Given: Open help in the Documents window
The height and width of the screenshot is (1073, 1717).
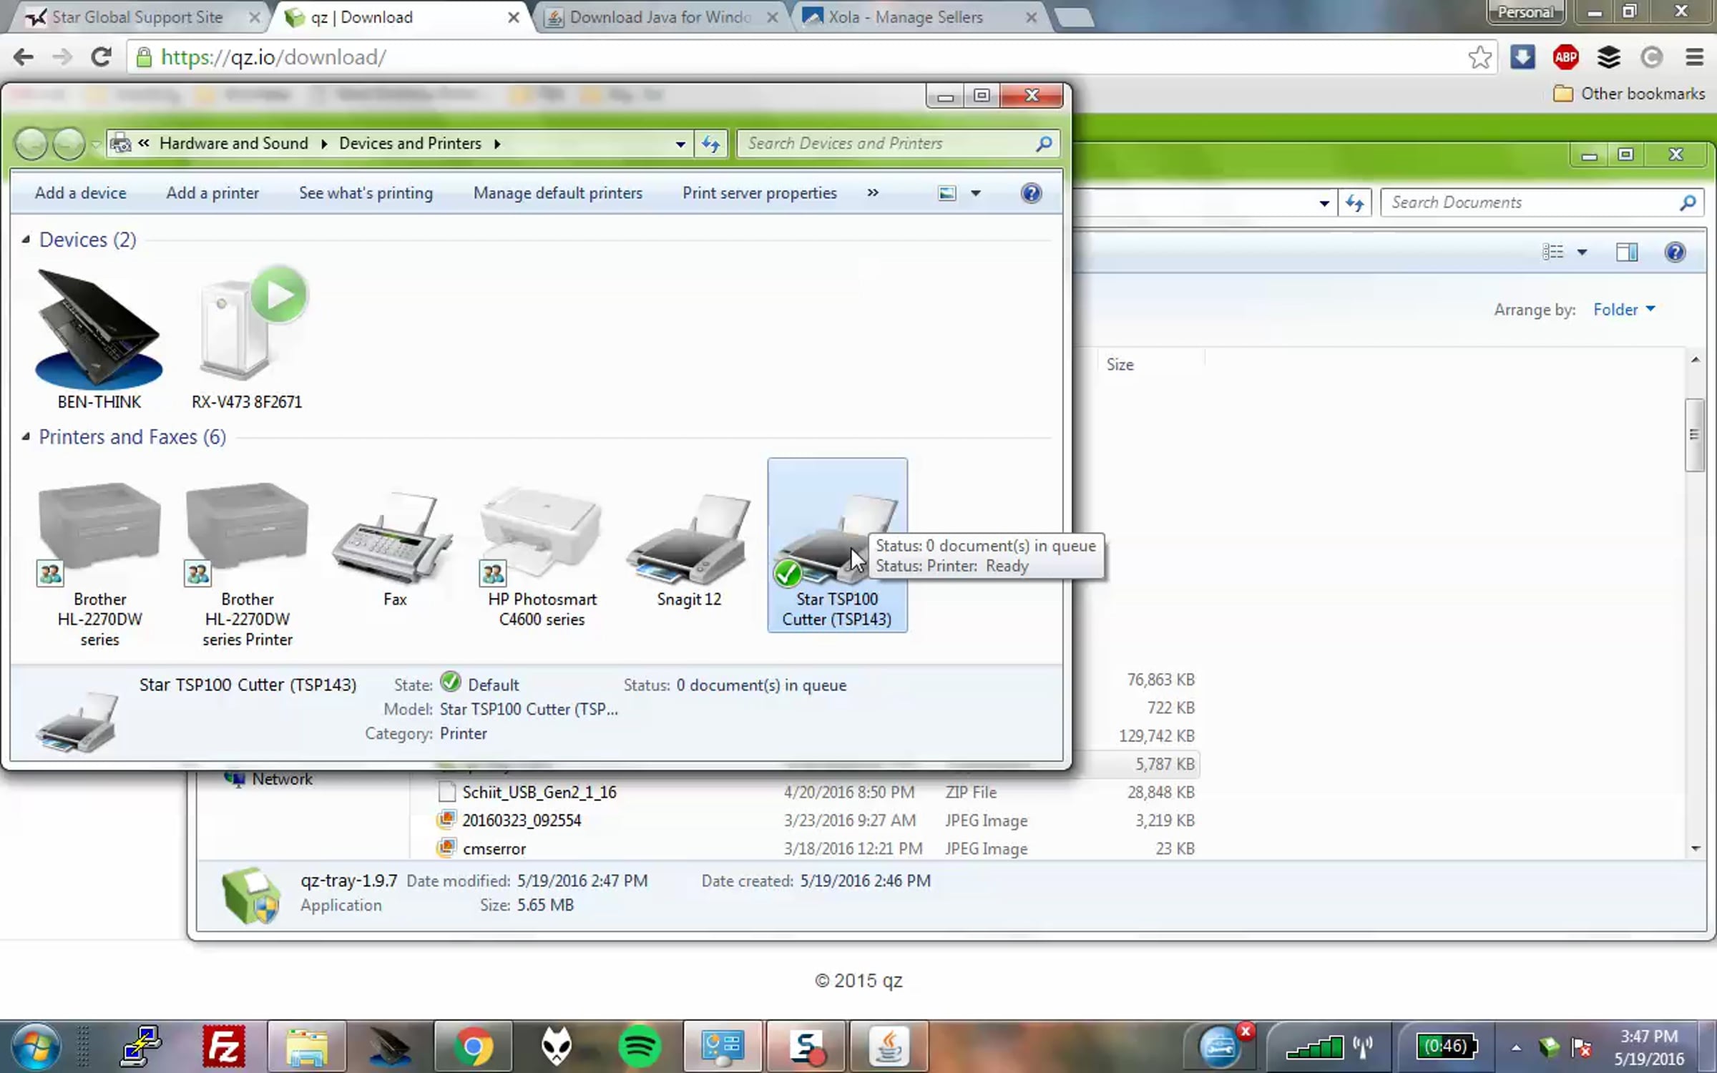Looking at the screenshot, I should click(x=1675, y=252).
